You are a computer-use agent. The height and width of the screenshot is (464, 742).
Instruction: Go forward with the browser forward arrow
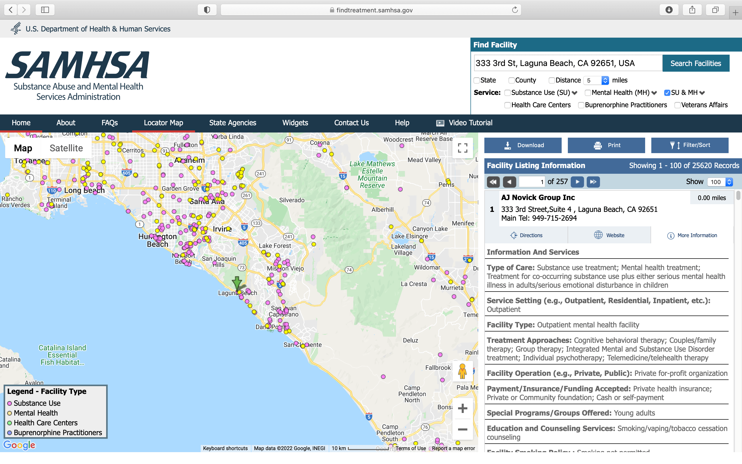(x=24, y=10)
